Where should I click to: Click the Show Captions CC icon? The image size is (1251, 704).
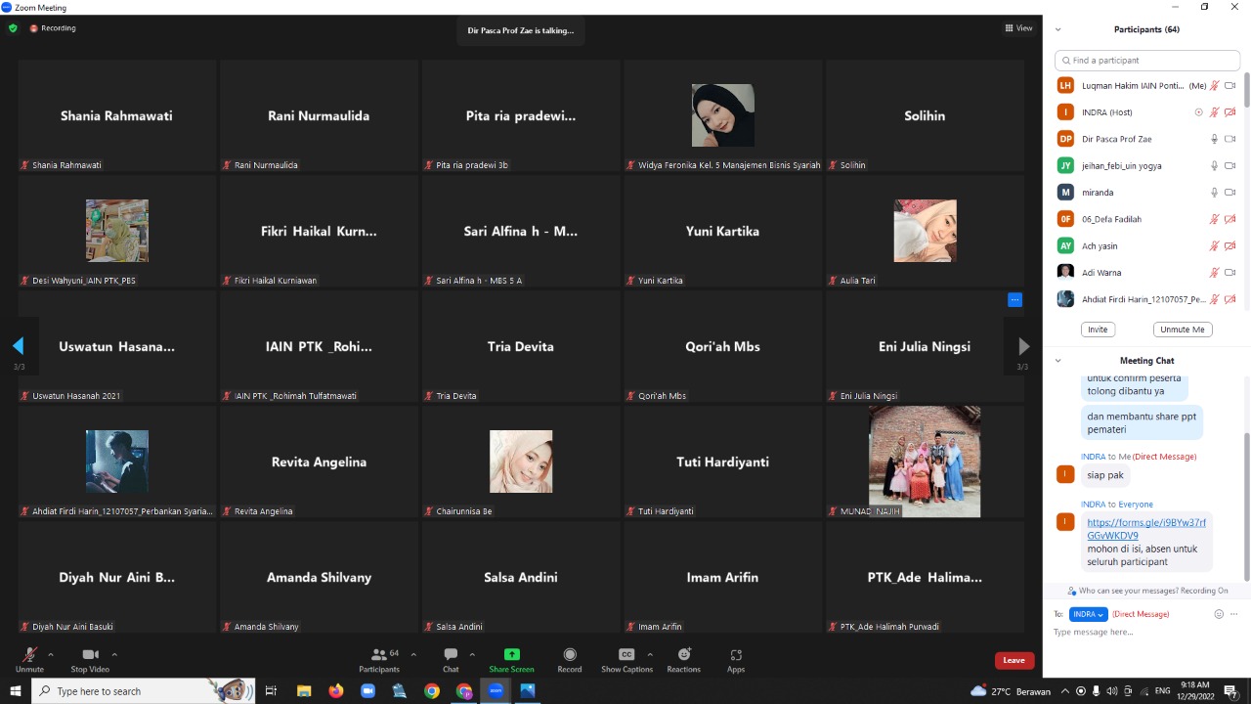coord(626,655)
